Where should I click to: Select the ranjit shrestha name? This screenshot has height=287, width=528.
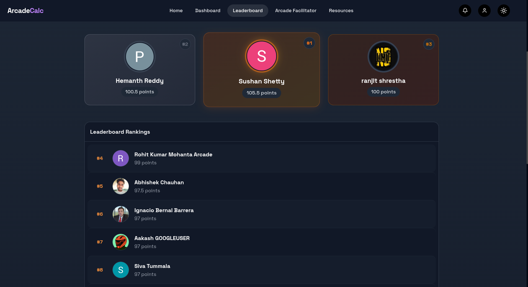tap(383, 81)
